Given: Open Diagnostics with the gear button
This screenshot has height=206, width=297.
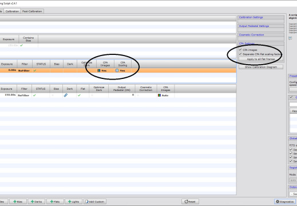Looking at the screenshot, I should pos(285,201).
